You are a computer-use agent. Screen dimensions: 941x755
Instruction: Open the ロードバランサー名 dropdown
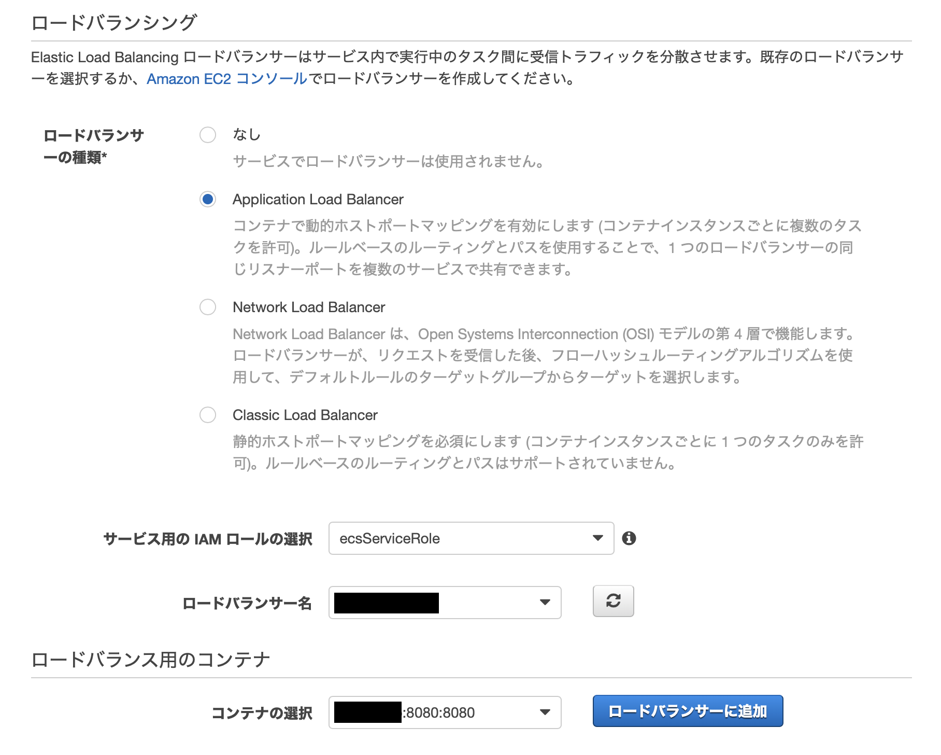coord(444,602)
